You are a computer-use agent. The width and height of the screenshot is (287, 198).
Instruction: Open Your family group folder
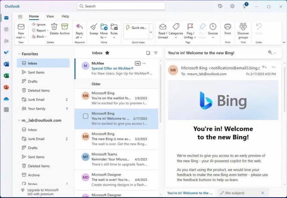click(x=43, y=109)
